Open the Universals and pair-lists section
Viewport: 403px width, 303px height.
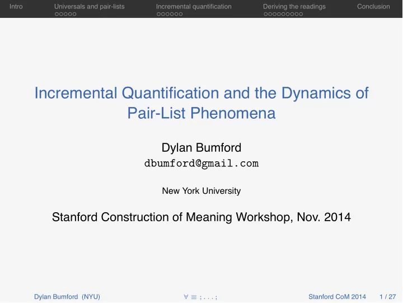click(89, 6)
